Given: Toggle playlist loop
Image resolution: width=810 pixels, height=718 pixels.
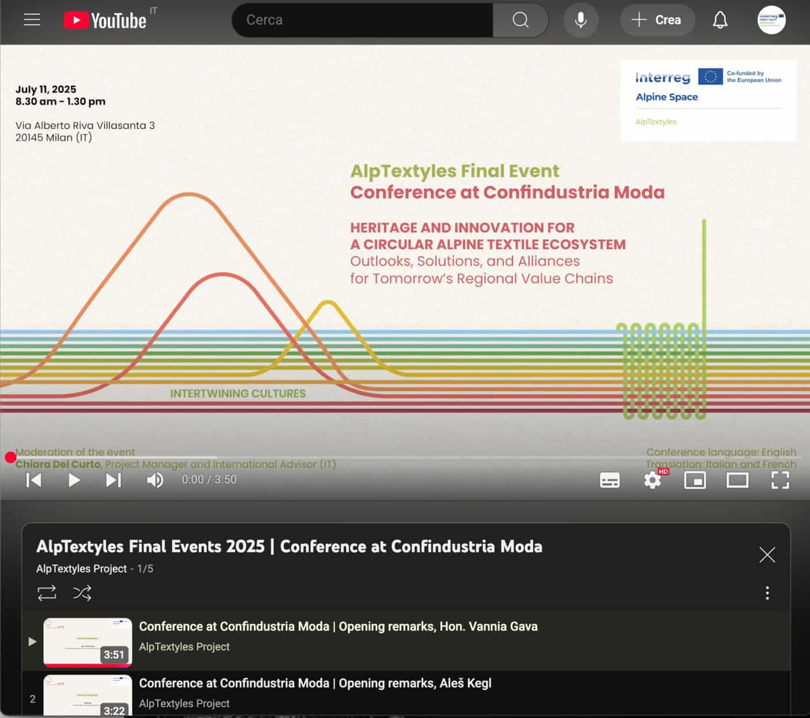Looking at the screenshot, I should (x=47, y=593).
